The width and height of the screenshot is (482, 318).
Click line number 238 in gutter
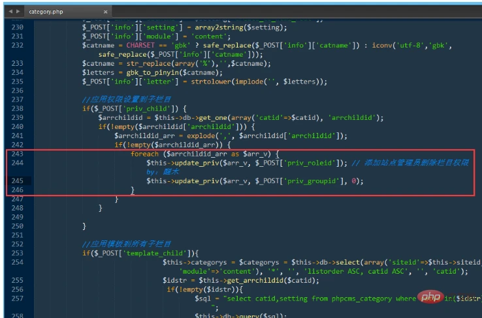pos(17,109)
